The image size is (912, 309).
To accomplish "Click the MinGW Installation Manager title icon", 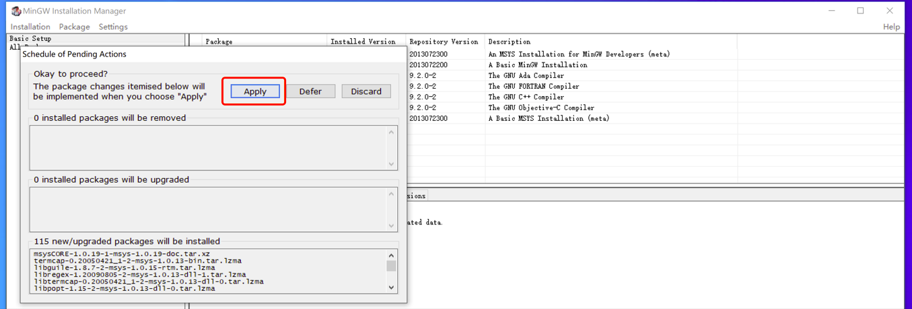I will (16, 11).
